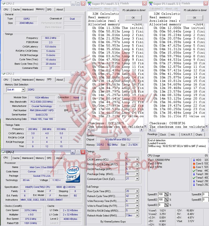Click the Speed01 spinner control
This screenshot has height=226, width=209.
[166, 194]
